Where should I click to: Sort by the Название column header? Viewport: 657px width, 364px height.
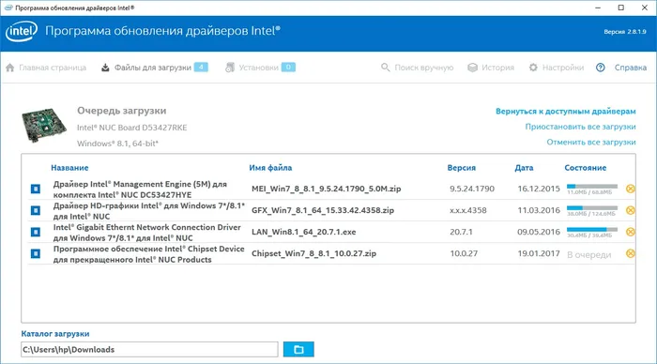[69, 168]
